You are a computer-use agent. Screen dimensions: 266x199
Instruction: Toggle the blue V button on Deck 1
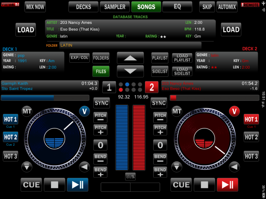[84, 111]
